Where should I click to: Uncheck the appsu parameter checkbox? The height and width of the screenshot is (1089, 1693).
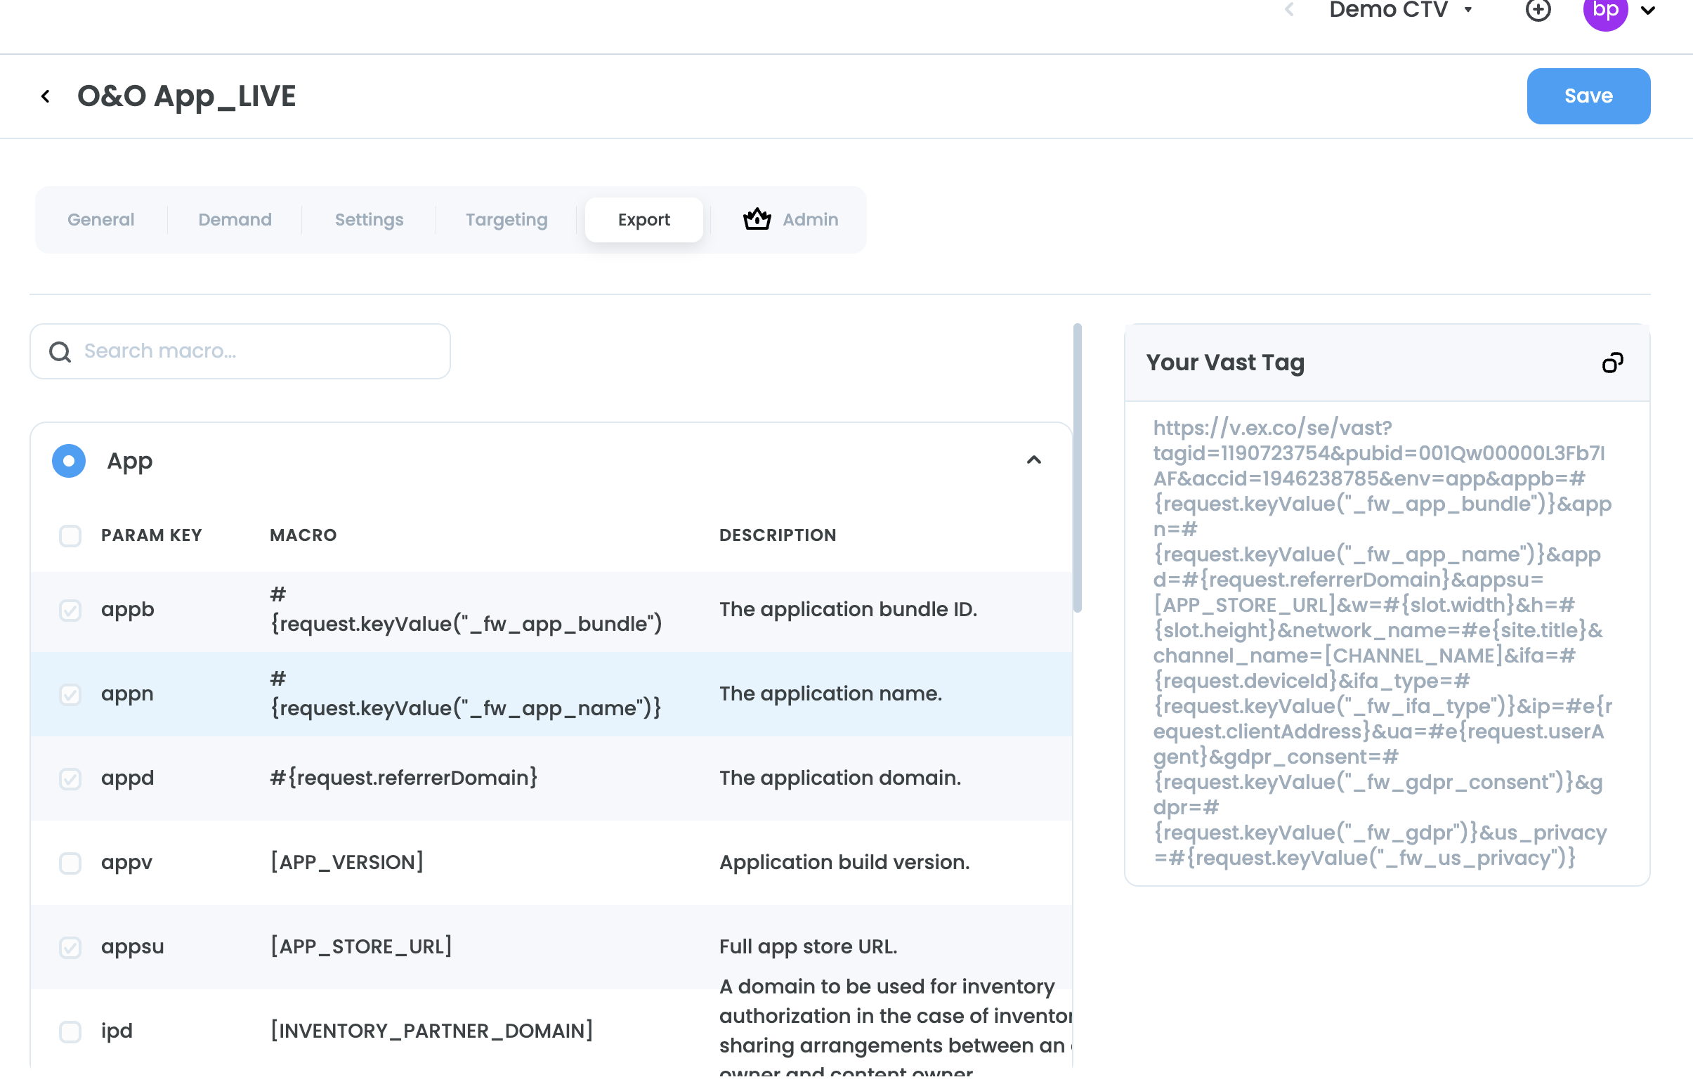(x=70, y=947)
